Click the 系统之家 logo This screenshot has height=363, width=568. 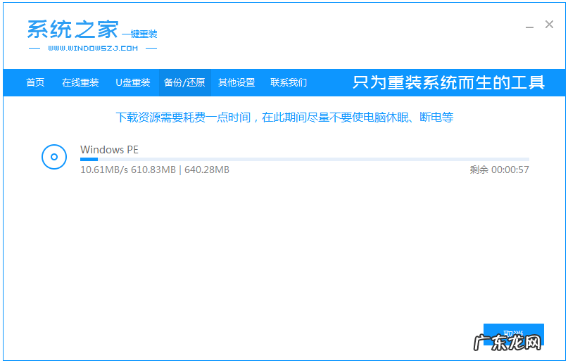(72, 30)
